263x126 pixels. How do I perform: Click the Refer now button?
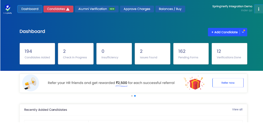point(228,83)
